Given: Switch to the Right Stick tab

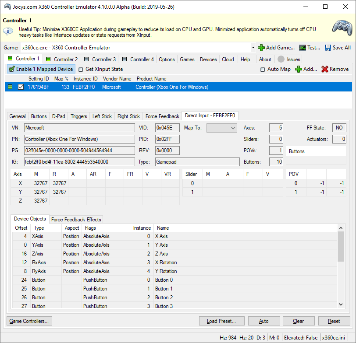Looking at the screenshot, I should click(128, 116).
